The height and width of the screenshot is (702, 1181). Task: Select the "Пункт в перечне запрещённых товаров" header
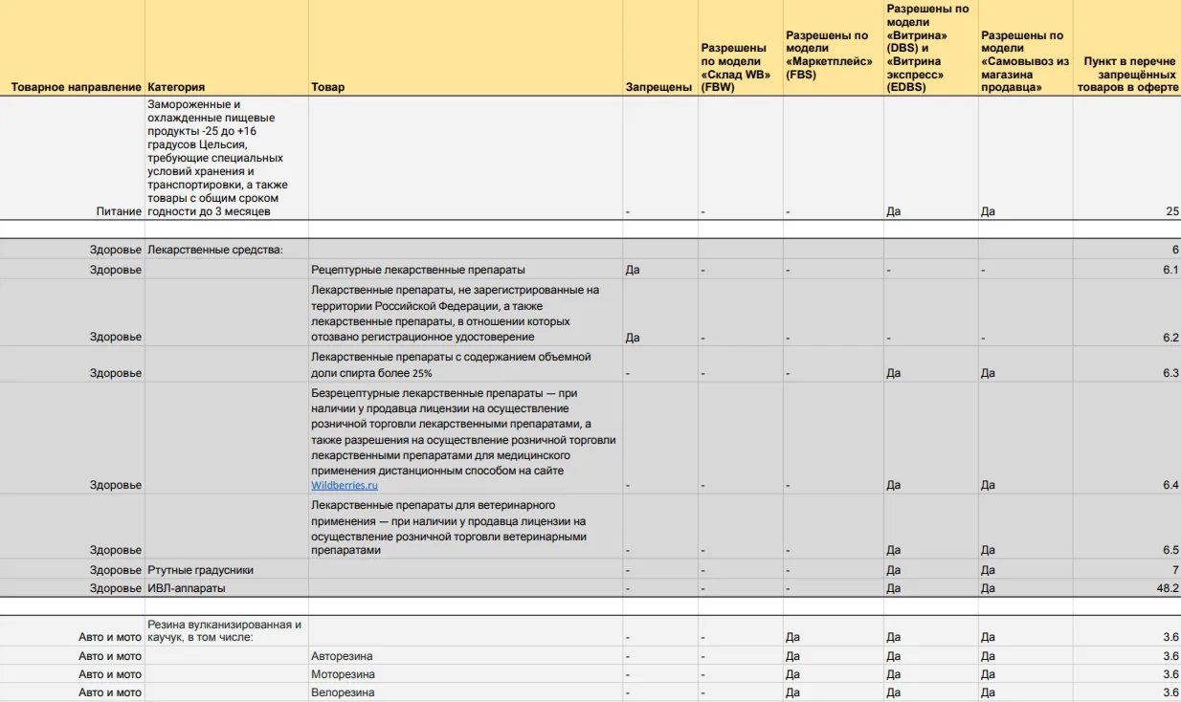coord(1126,74)
